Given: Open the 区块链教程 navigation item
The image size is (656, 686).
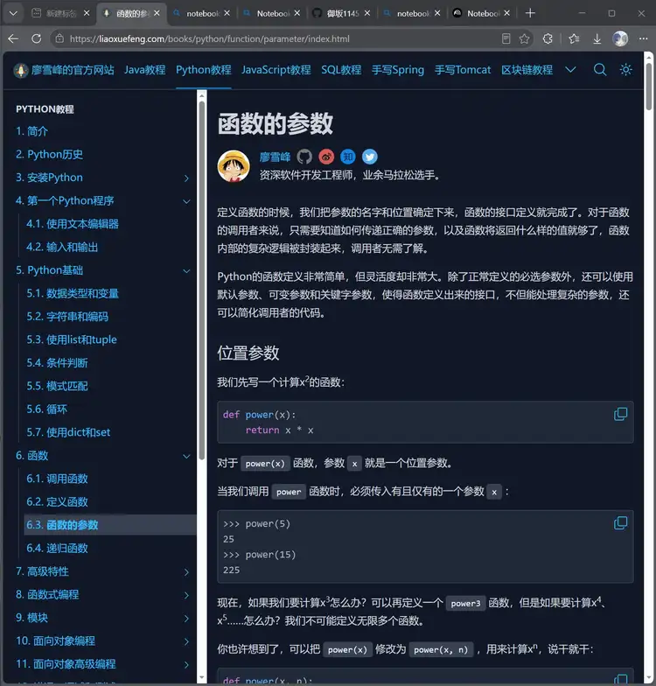Looking at the screenshot, I should pos(527,70).
